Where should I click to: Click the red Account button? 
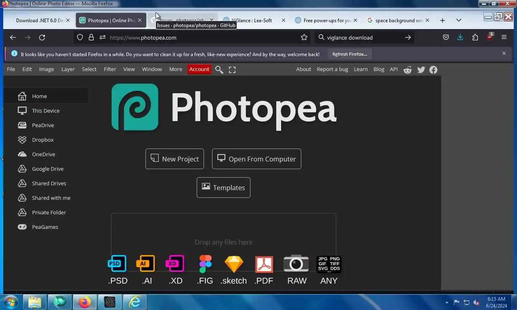pos(199,69)
